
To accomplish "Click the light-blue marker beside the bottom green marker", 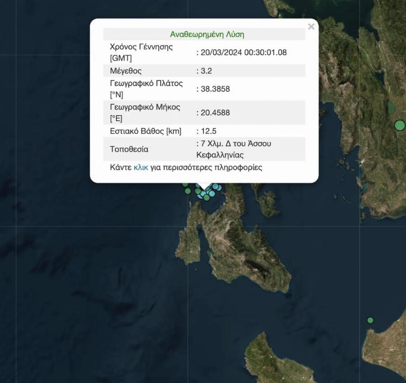I will 212,194.
